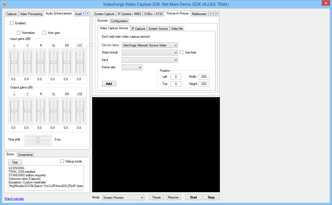The height and width of the screenshot is (205, 332).
Task: Click the Input gains C slider
Action: [27, 62]
